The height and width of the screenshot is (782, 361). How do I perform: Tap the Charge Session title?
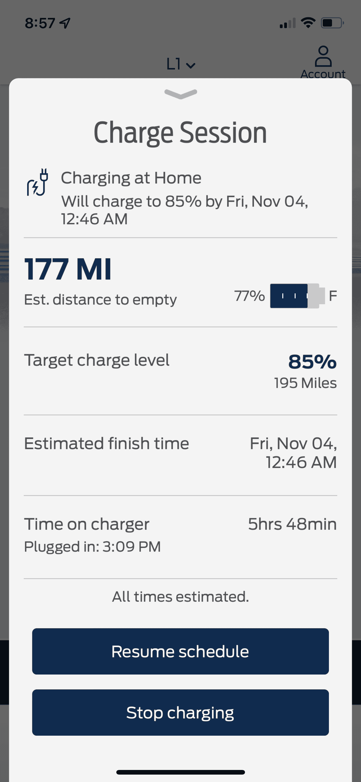(180, 133)
